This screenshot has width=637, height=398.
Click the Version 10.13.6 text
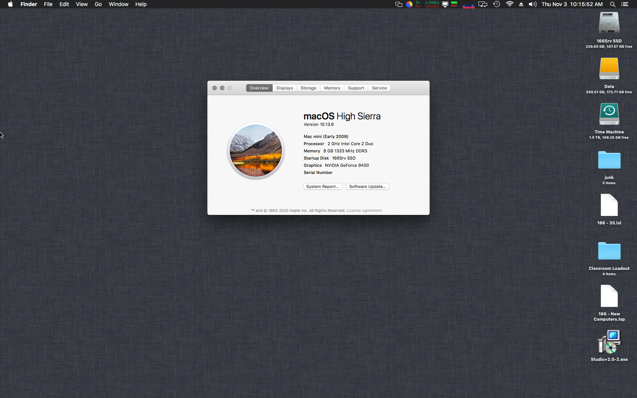point(319,124)
